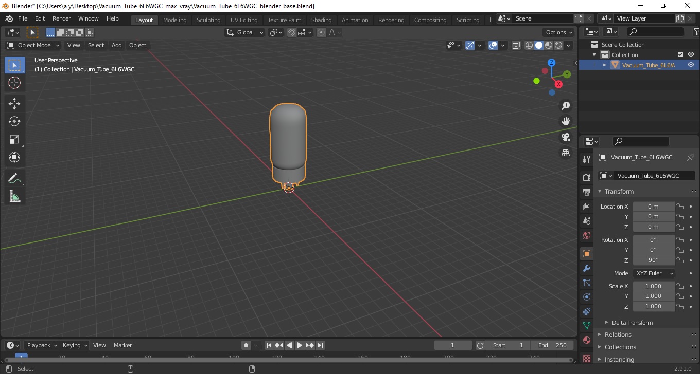Switch to the Modeling workspace tab
700x374 pixels.
click(175, 20)
